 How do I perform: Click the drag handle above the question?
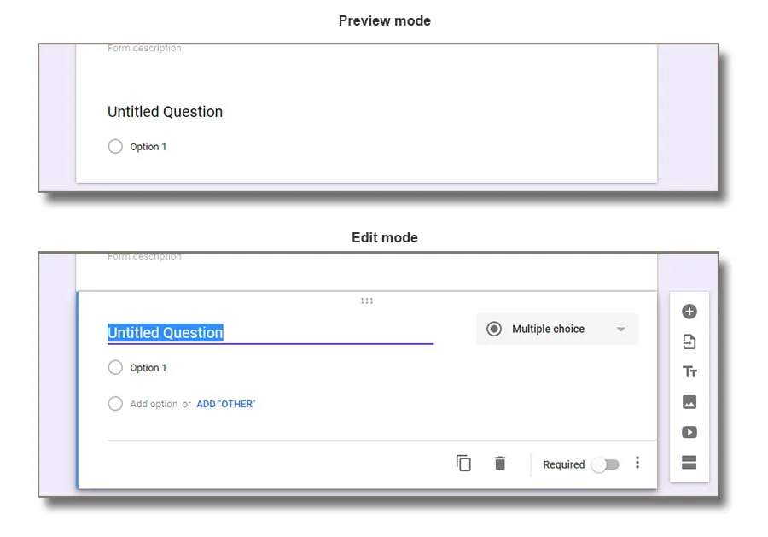tap(367, 301)
